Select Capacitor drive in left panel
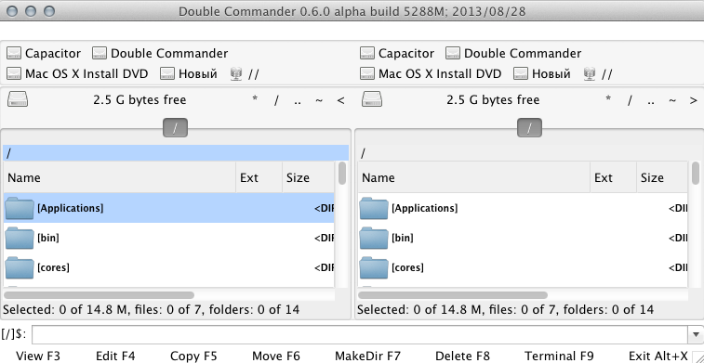Image resolution: width=704 pixels, height=363 pixels. [x=44, y=53]
